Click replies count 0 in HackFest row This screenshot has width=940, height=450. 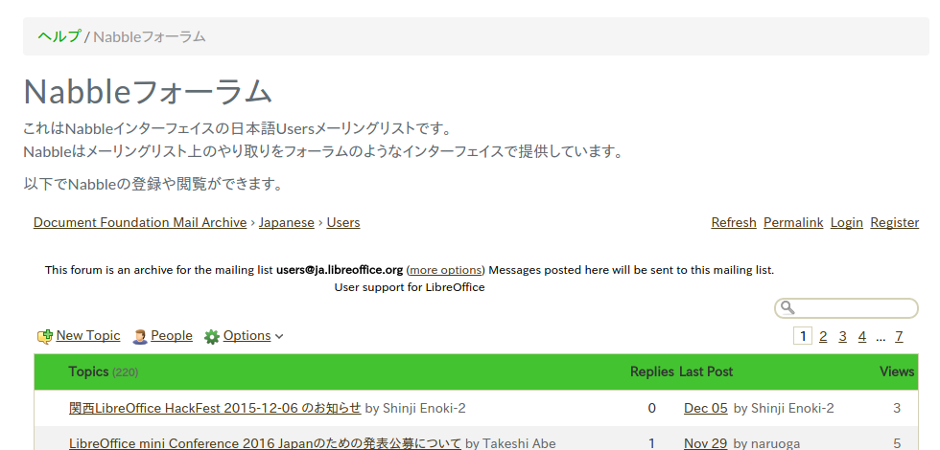[651, 408]
